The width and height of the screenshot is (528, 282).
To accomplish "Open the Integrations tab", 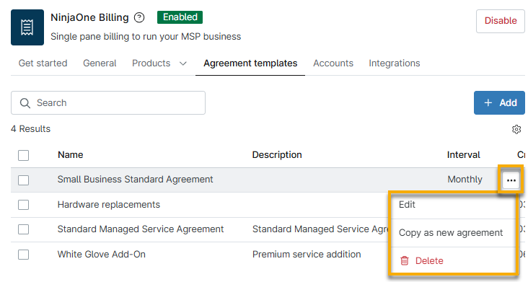I will click(x=395, y=63).
